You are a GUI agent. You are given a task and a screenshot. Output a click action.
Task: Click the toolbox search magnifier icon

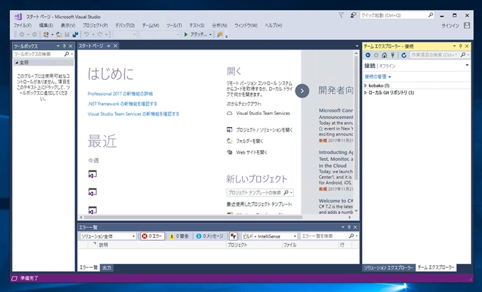[66, 54]
